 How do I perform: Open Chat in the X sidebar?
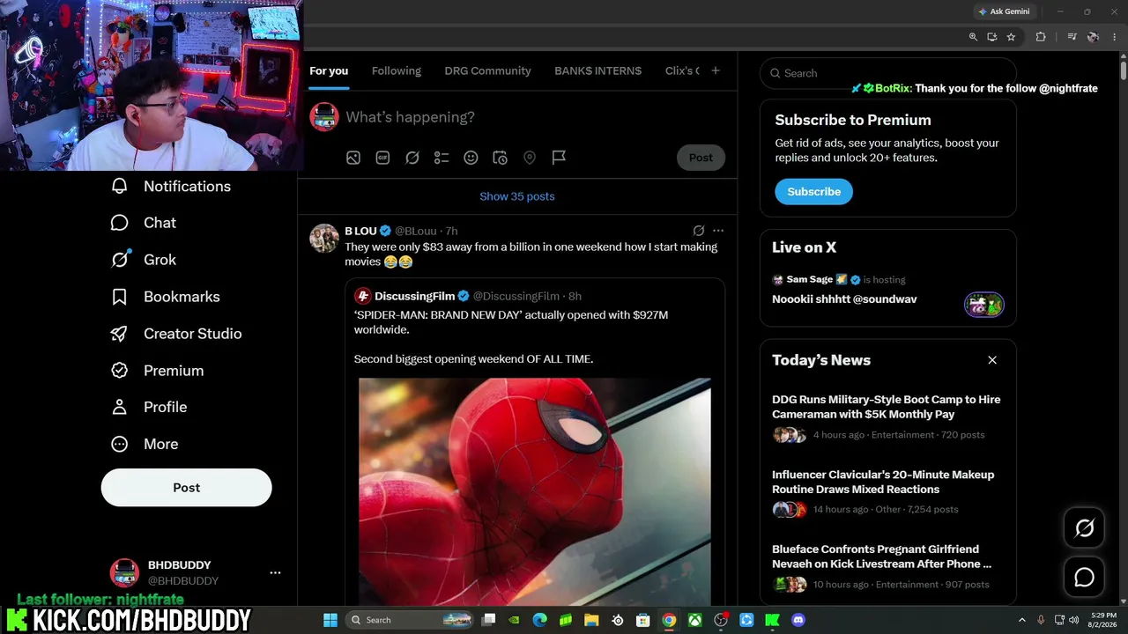tap(143, 223)
